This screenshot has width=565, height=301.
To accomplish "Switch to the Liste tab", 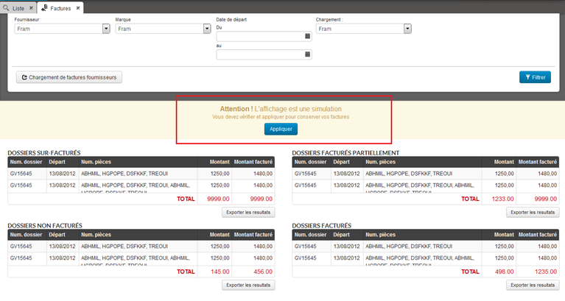I will (17, 8).
